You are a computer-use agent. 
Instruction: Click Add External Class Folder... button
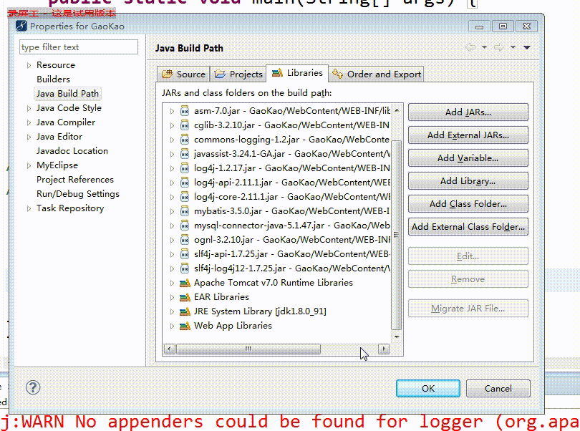coord(468,227)
